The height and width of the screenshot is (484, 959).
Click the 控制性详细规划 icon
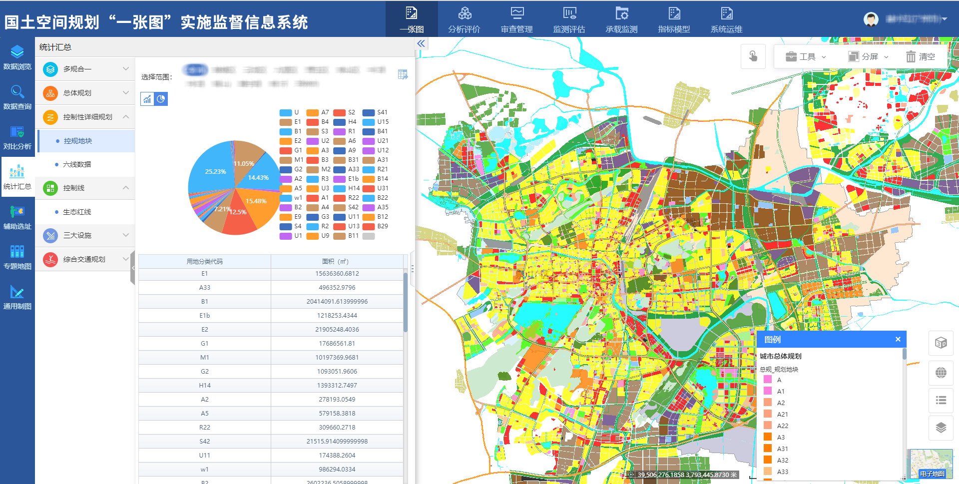click(50, 117)
